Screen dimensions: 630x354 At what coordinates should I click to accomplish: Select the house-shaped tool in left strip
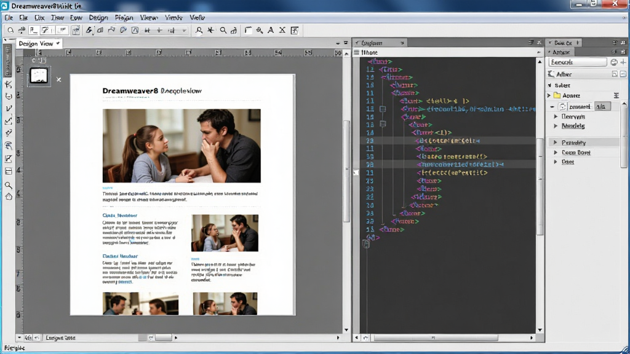[x=9, y=197]
